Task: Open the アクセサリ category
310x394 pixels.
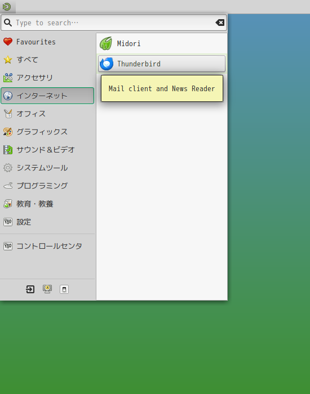Action: coord(47,78)
